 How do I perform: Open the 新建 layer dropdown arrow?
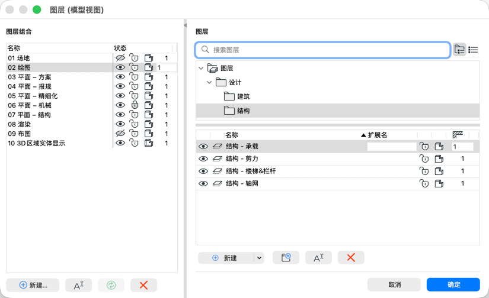(x=259, y=258)
